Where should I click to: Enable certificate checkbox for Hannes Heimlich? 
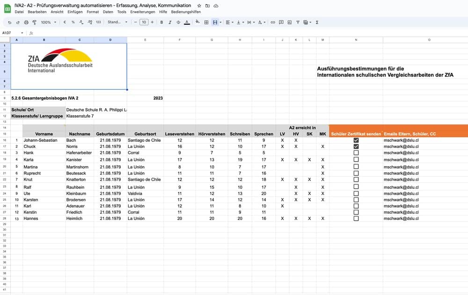click(356, 218)
